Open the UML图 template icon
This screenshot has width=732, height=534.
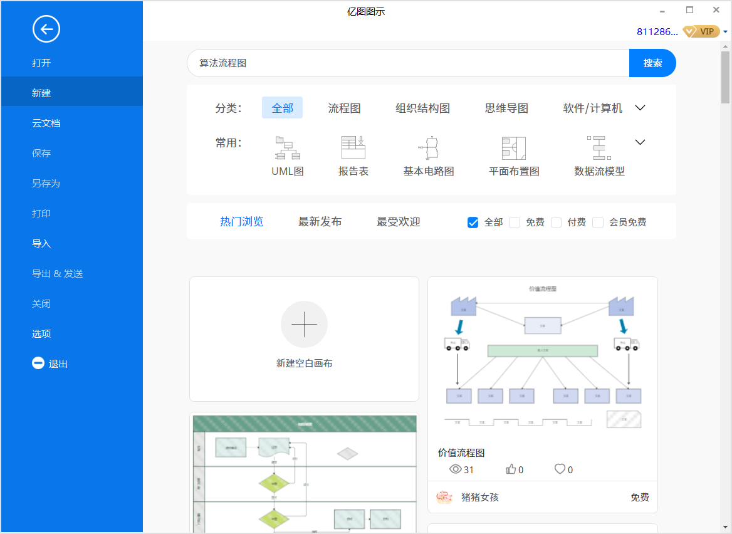[x=288, y=147]
